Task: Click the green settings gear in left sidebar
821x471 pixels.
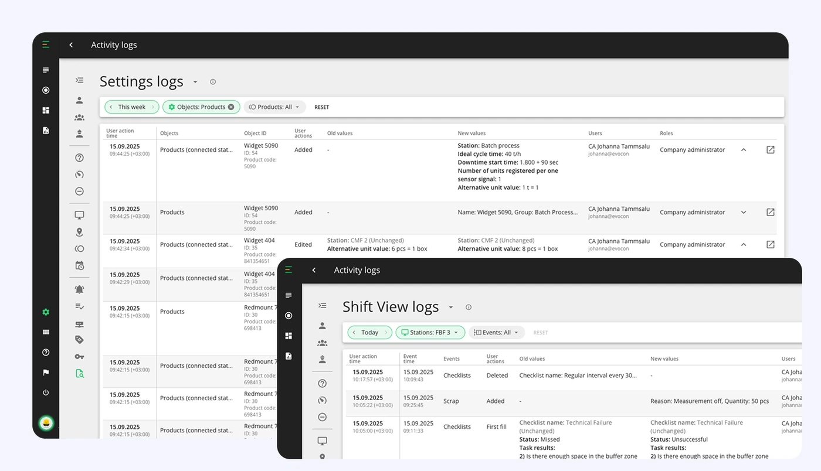Action: click(x=46, y=312)
